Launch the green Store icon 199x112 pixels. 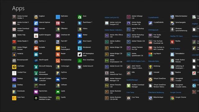click(x=80, y=17)
